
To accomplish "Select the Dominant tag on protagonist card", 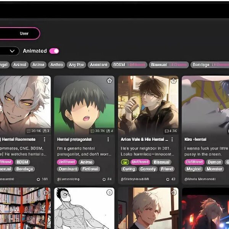I will [x=68, y=169].
